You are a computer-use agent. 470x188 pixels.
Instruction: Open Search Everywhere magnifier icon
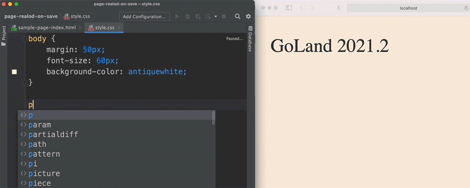(x=238, y=17)
